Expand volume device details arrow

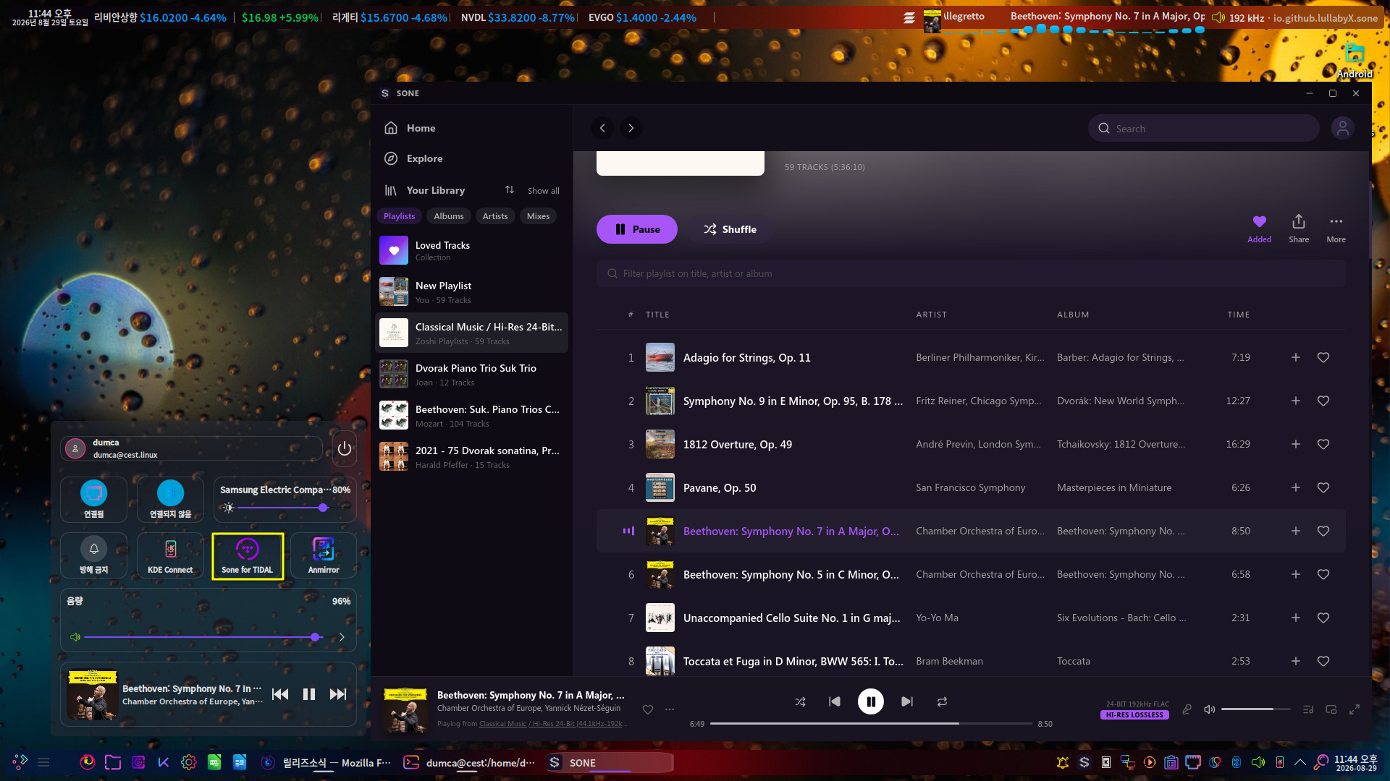point(342,637)
